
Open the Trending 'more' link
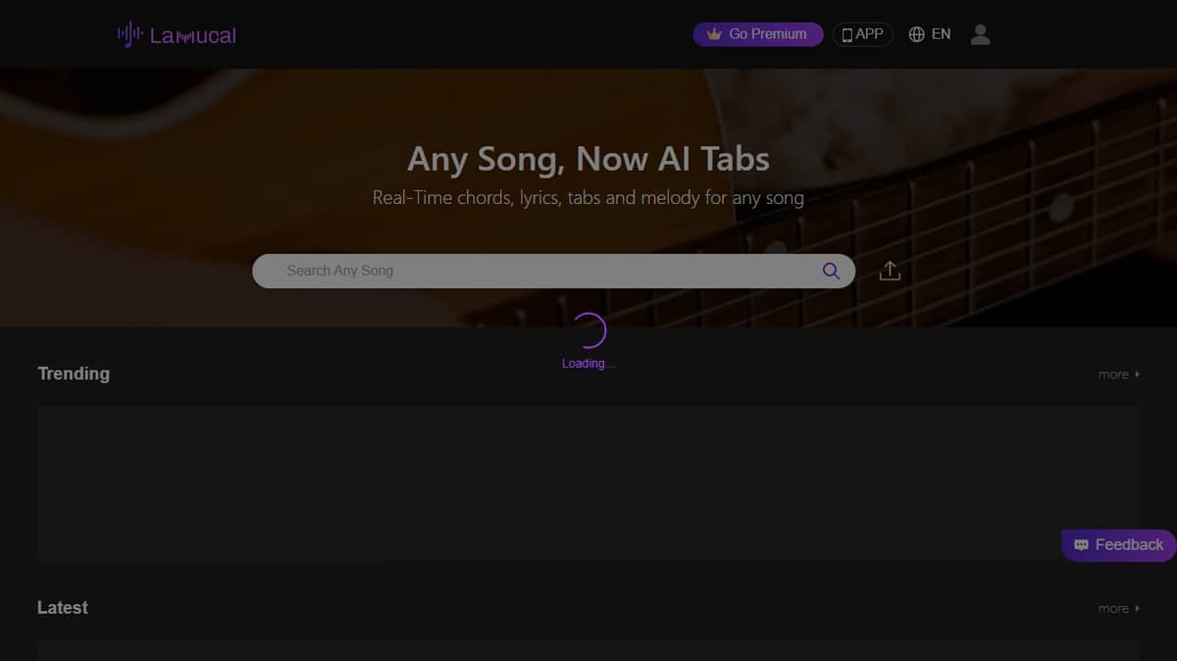(x=1113, y=375)
